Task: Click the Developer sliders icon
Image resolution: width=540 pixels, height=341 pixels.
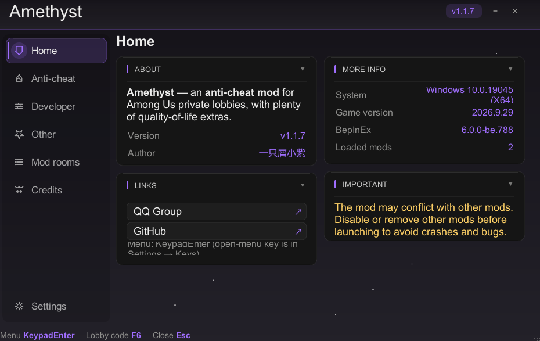Action: pos(19,106)
